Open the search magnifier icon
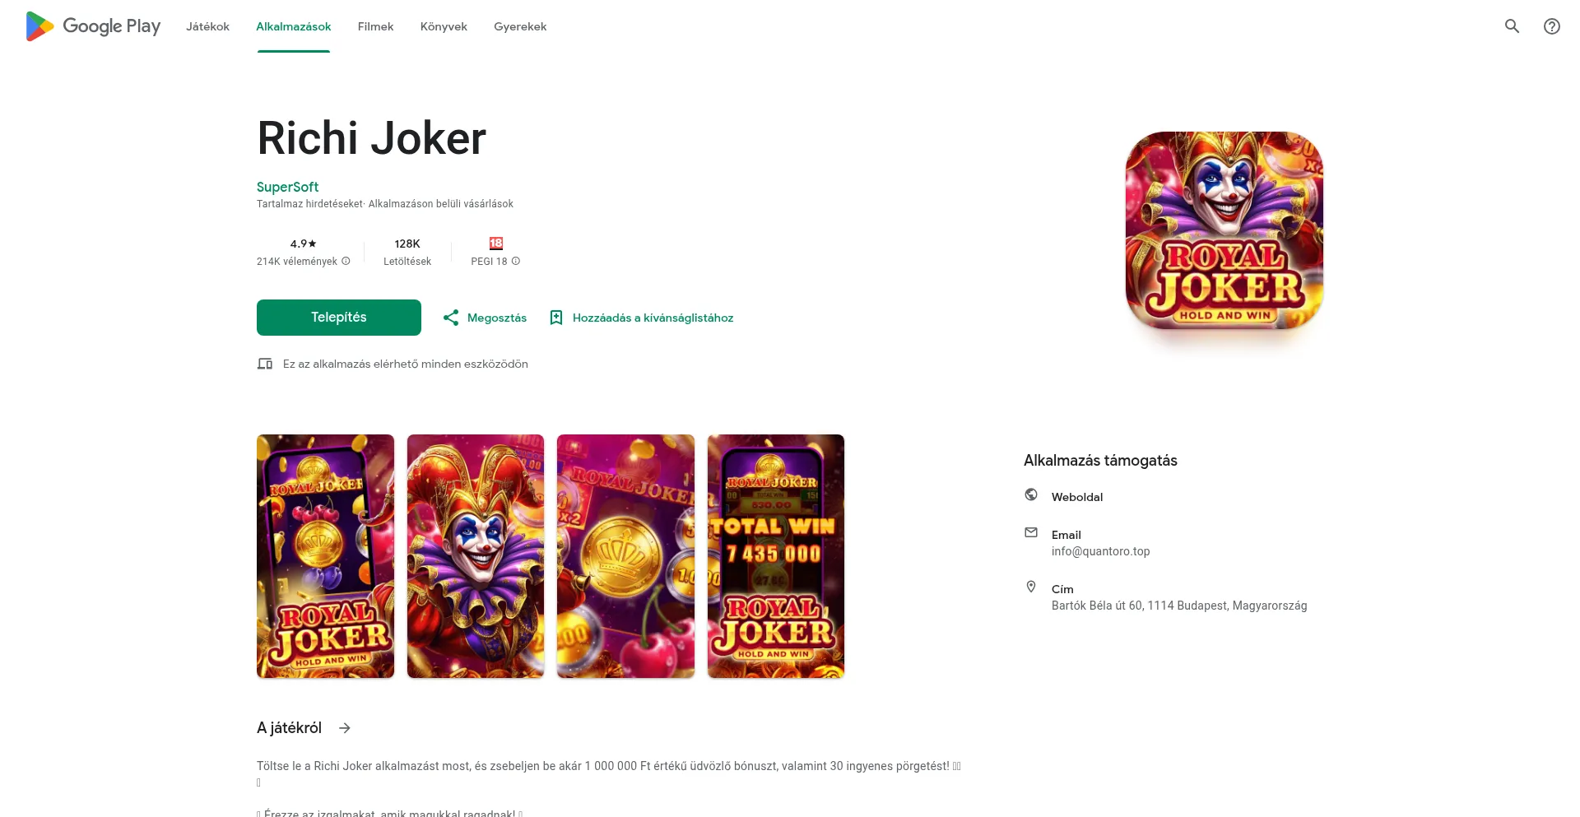Image resolution: width=1580 pixels, height=817 pixels. point(1512,26)
